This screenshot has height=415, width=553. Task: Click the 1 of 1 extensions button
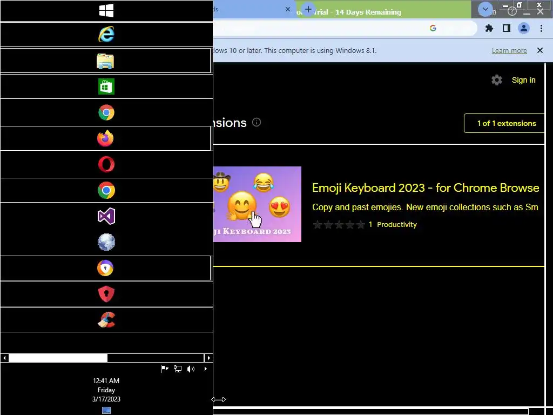tap(504, 123)
